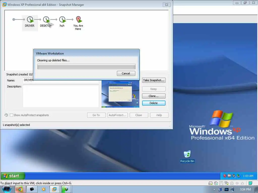Enable Show AutoProtect snapshots checkbox
Screen dimensions: 258x193
[11, 115]
